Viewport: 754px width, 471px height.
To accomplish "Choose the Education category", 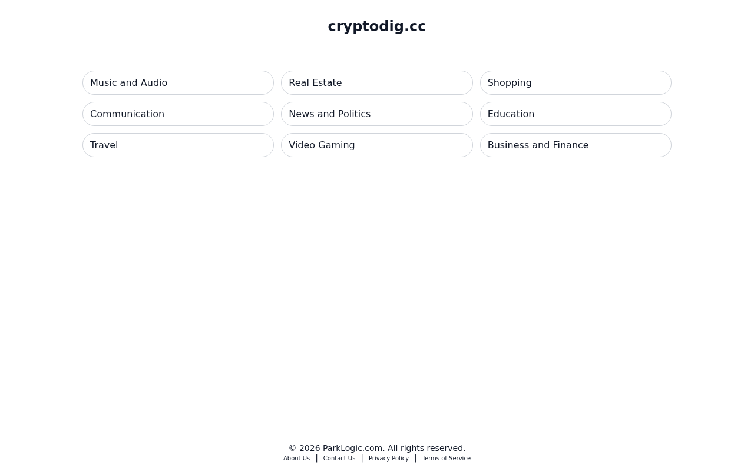I will click(x=576, y=114).
